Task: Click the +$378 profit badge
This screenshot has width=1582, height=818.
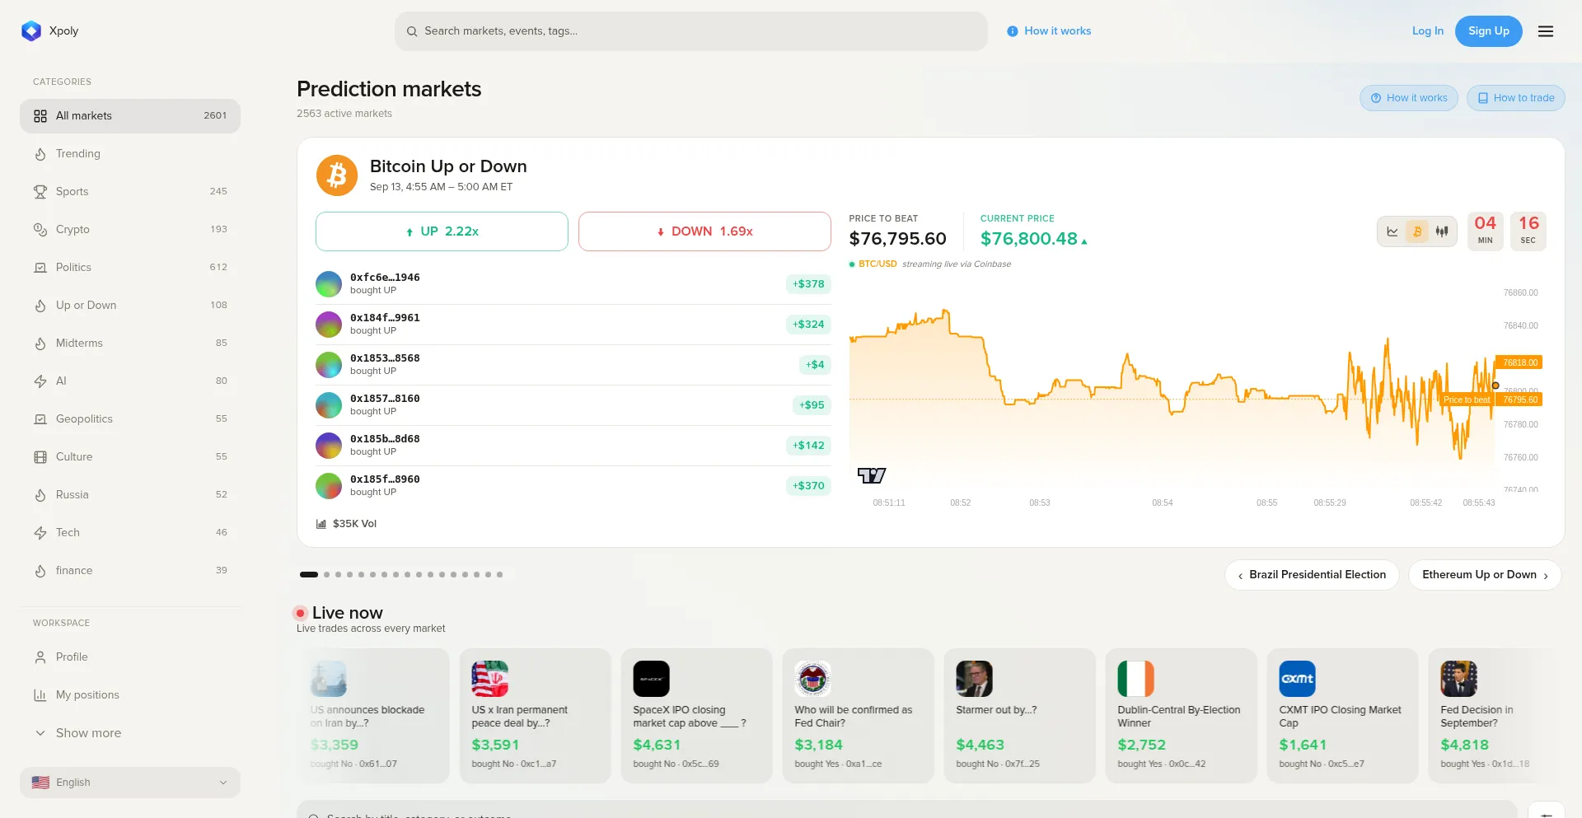Action: point(808,284)
